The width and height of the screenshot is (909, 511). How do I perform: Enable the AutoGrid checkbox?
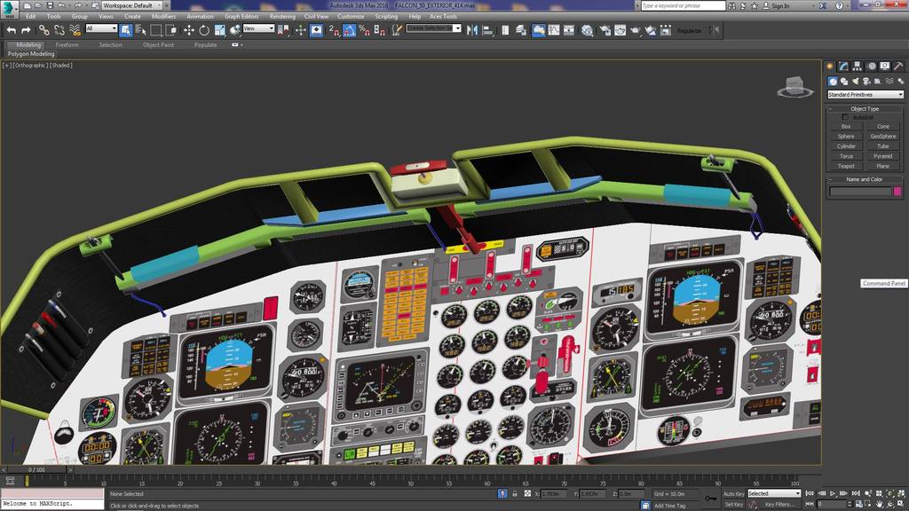click(845, 117)
